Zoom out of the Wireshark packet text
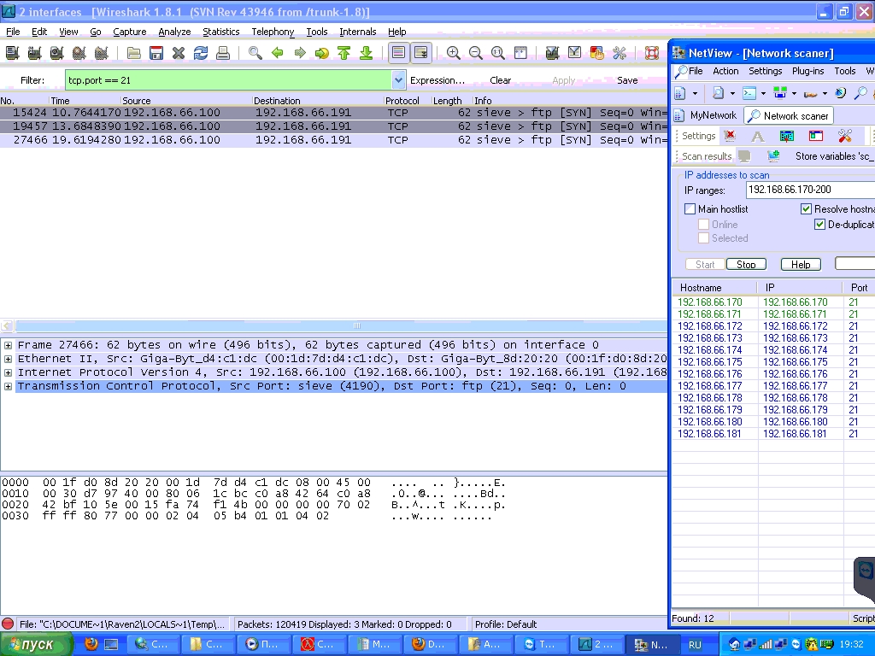 [475, 53]
